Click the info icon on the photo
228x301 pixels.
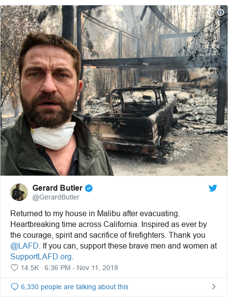(x=221, y=12)
